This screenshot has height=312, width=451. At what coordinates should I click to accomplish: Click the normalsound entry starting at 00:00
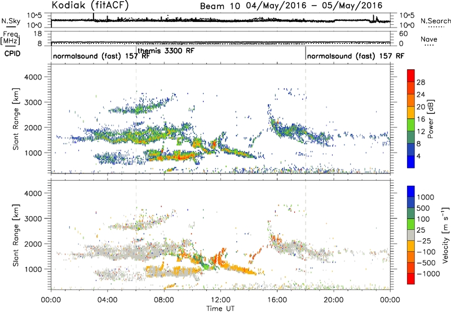tap(101, 56)
